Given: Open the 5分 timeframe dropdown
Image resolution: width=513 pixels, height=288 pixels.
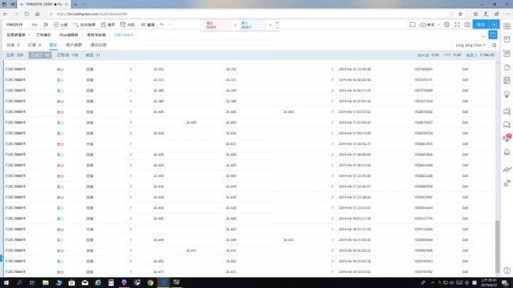Looking at the screenshot, I should pos(35,24).
